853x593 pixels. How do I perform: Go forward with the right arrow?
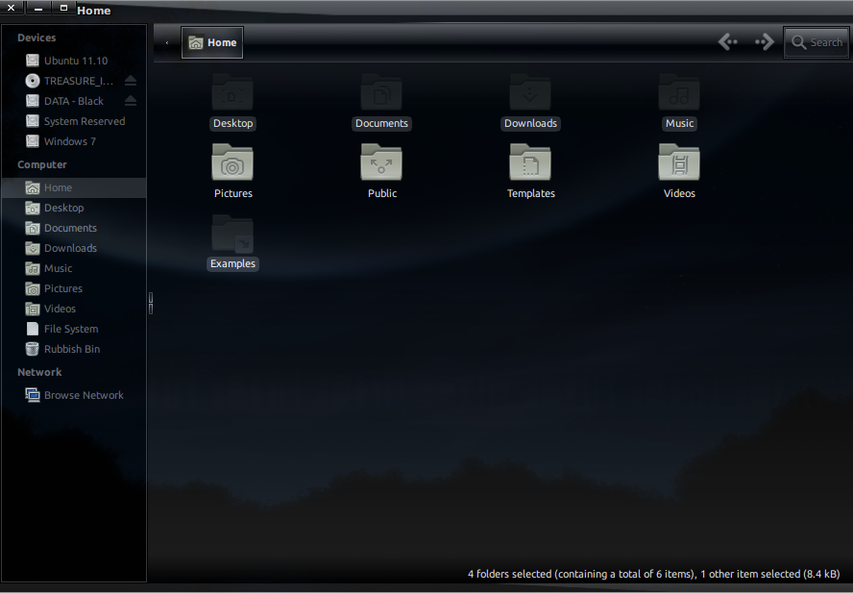(x=765, y=42)
